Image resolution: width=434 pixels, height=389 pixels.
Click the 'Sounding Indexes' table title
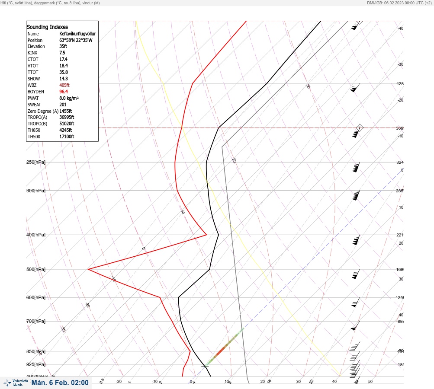pos(47,27)
